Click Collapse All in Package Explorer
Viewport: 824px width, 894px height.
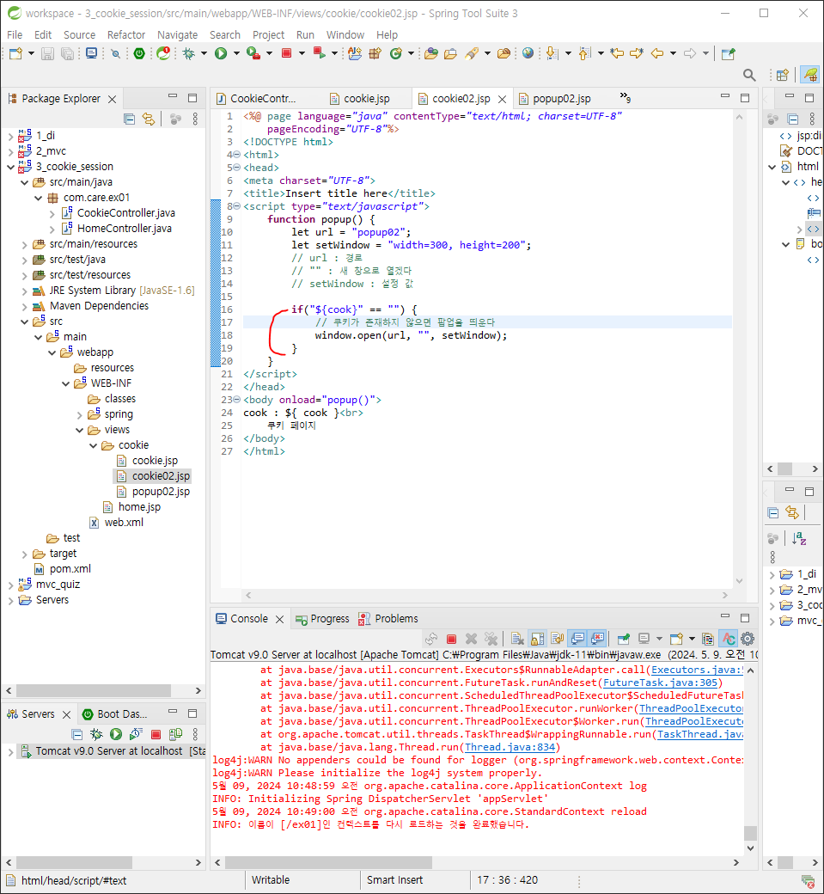pos(130,119)
